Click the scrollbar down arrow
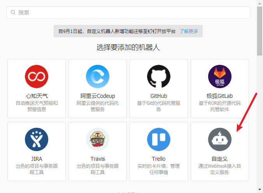263x193 pixels. click(x=259, y=190)
